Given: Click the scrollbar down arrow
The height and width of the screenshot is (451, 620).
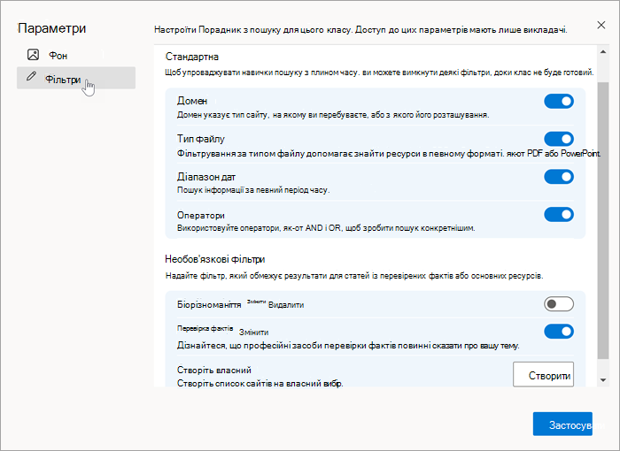Looking at the screenshot, I should click(x=603, y=380).
